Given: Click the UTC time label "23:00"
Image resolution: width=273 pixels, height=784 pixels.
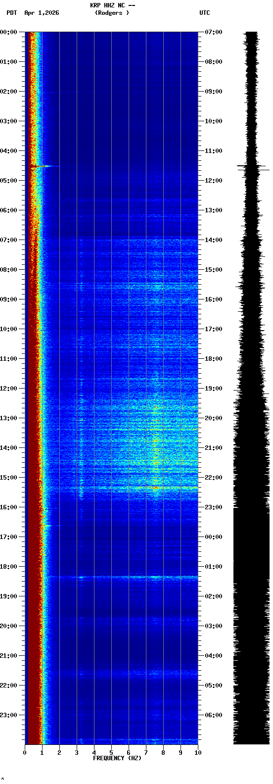Looking at the screenshot, I should click(x=214, y=507).
